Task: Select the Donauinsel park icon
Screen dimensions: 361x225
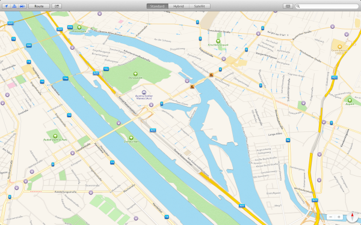Action: [x=131, y=138]
